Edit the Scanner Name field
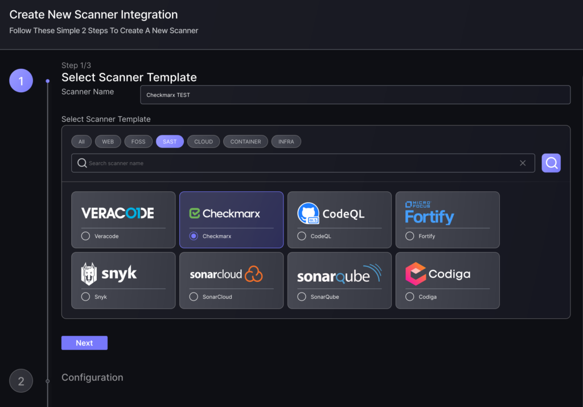 355,95
